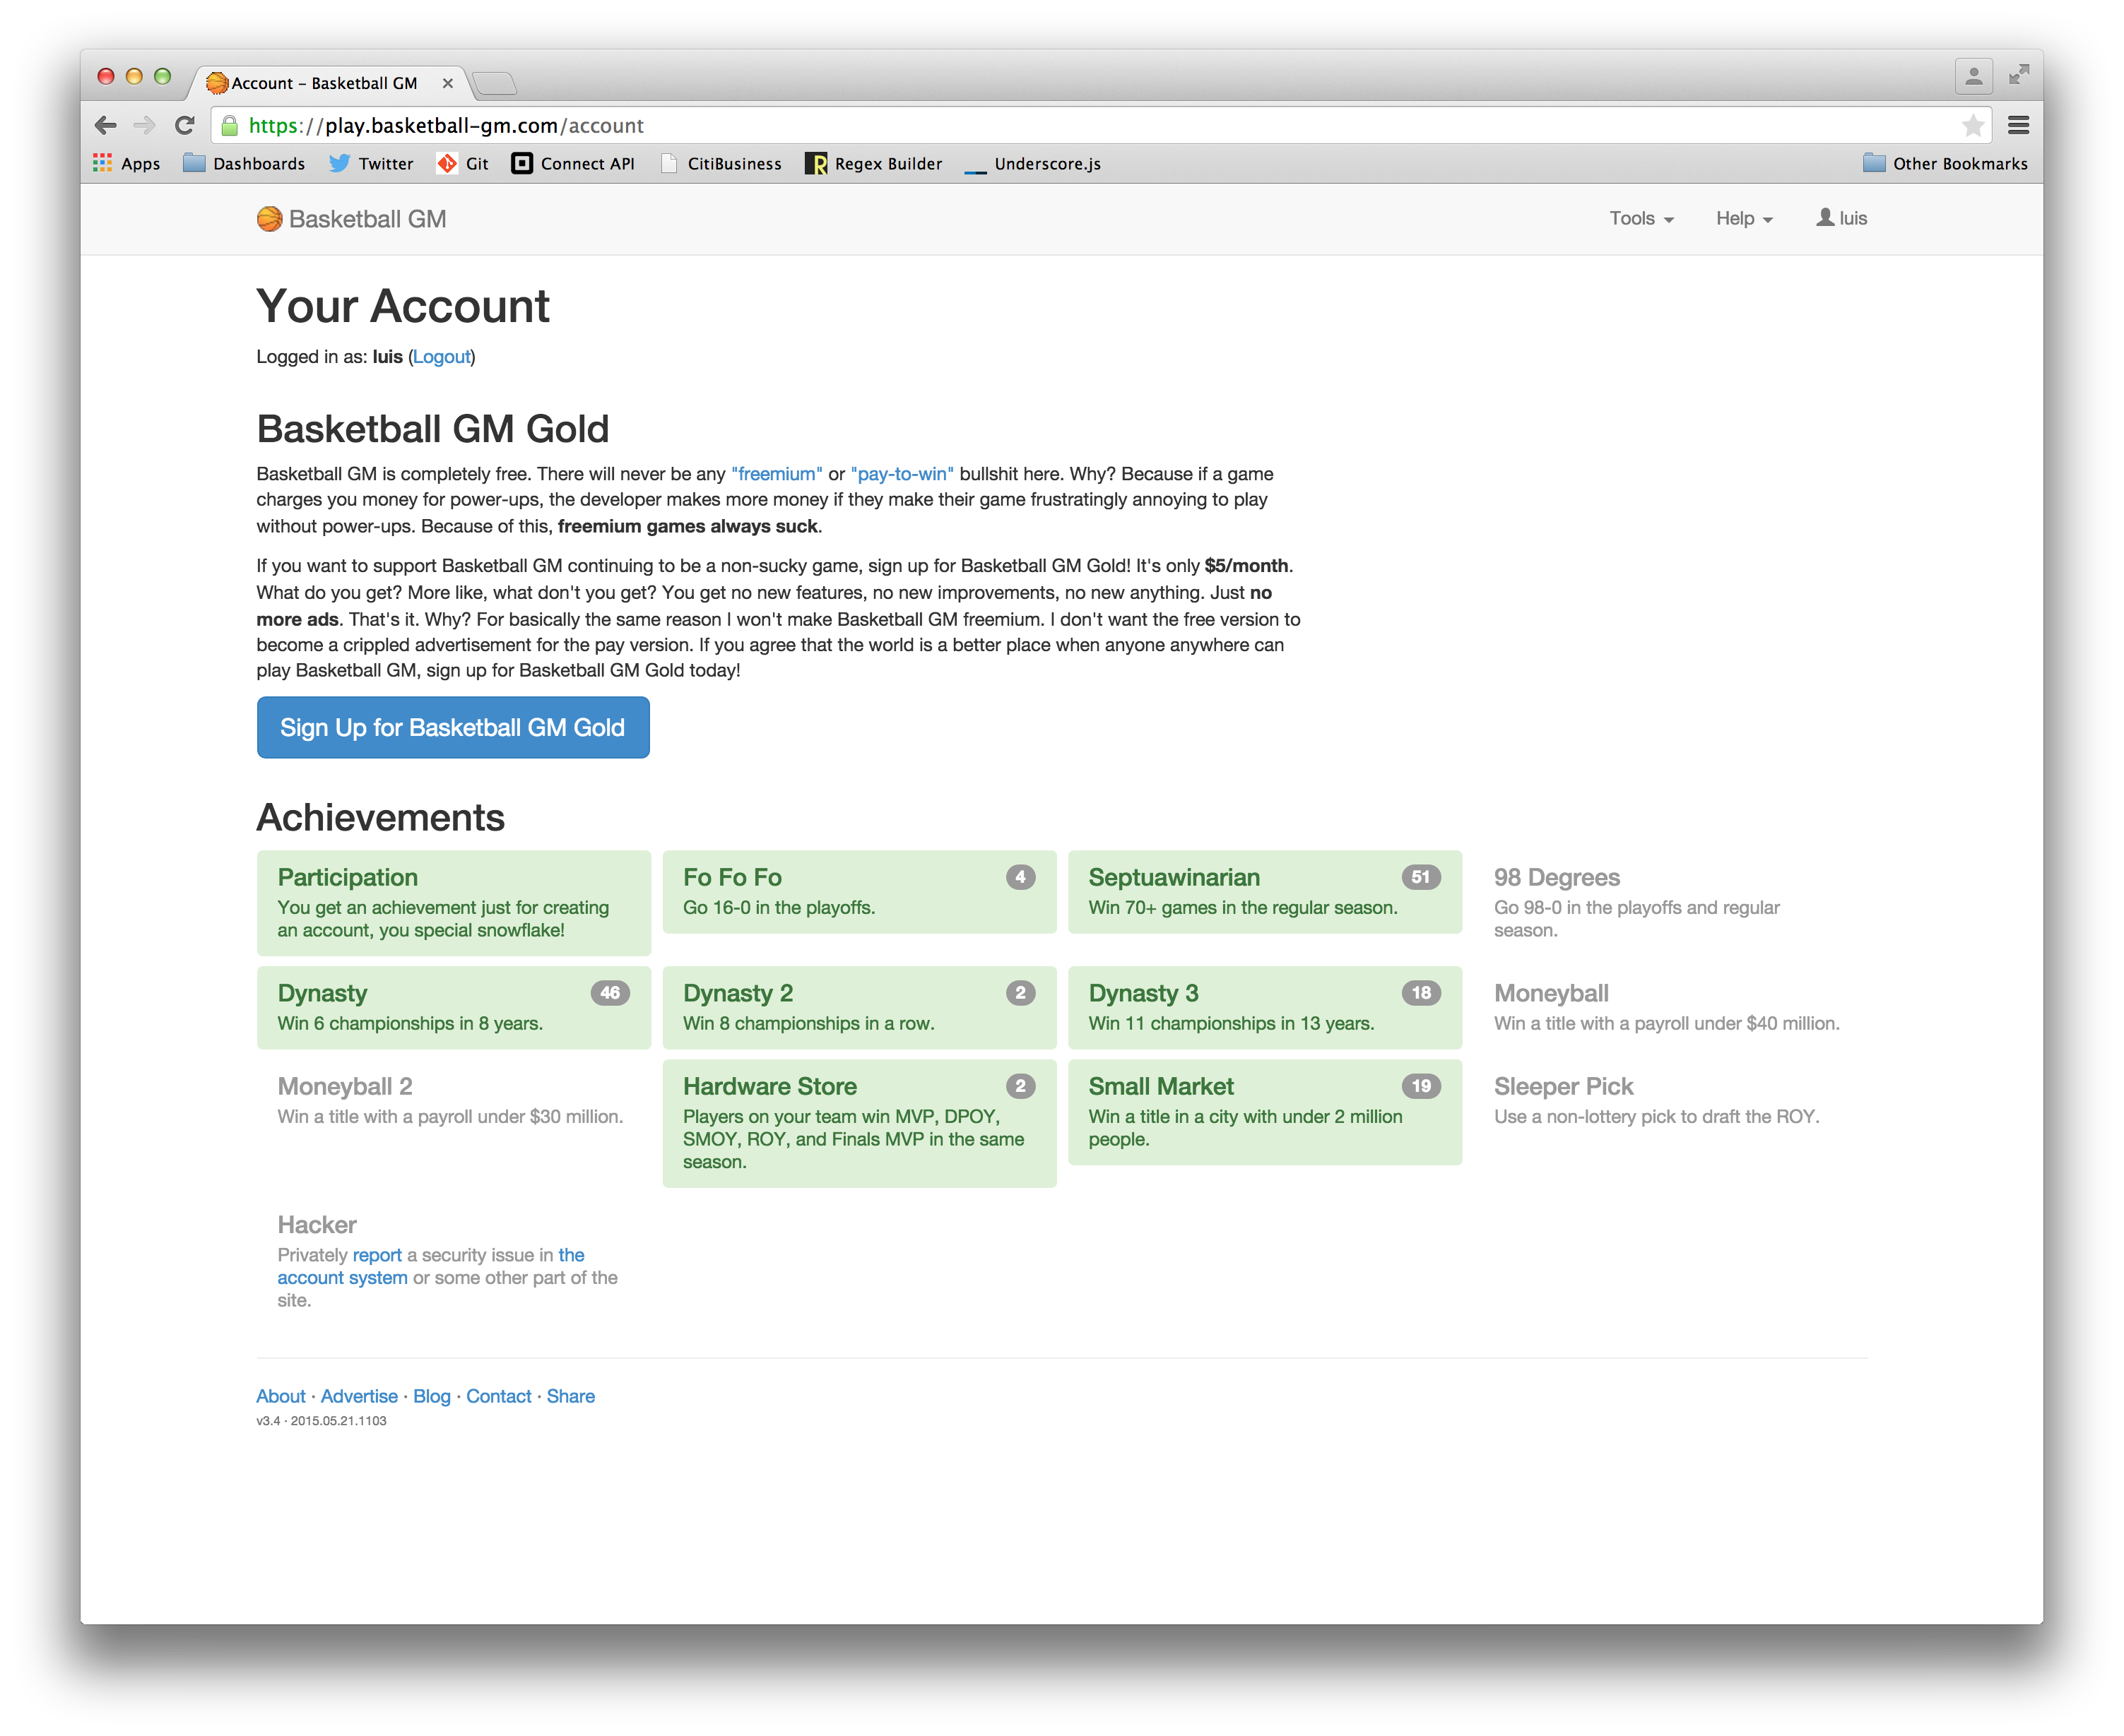Expand the Tools dropdown
The width and height of the screenshot is (2124, 1736).
1641,218
